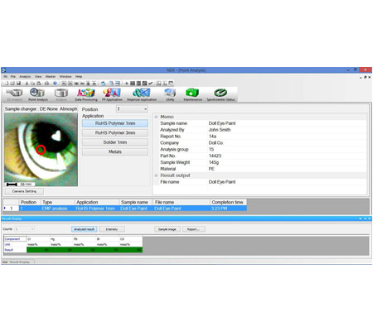Screen dimensions: 373x331
Task: Open the Position dropdown
Action: click(132, 109)
